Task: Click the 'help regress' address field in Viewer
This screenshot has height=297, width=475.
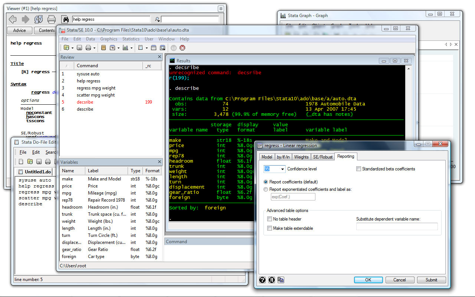Action: click(x=111, y=19)
